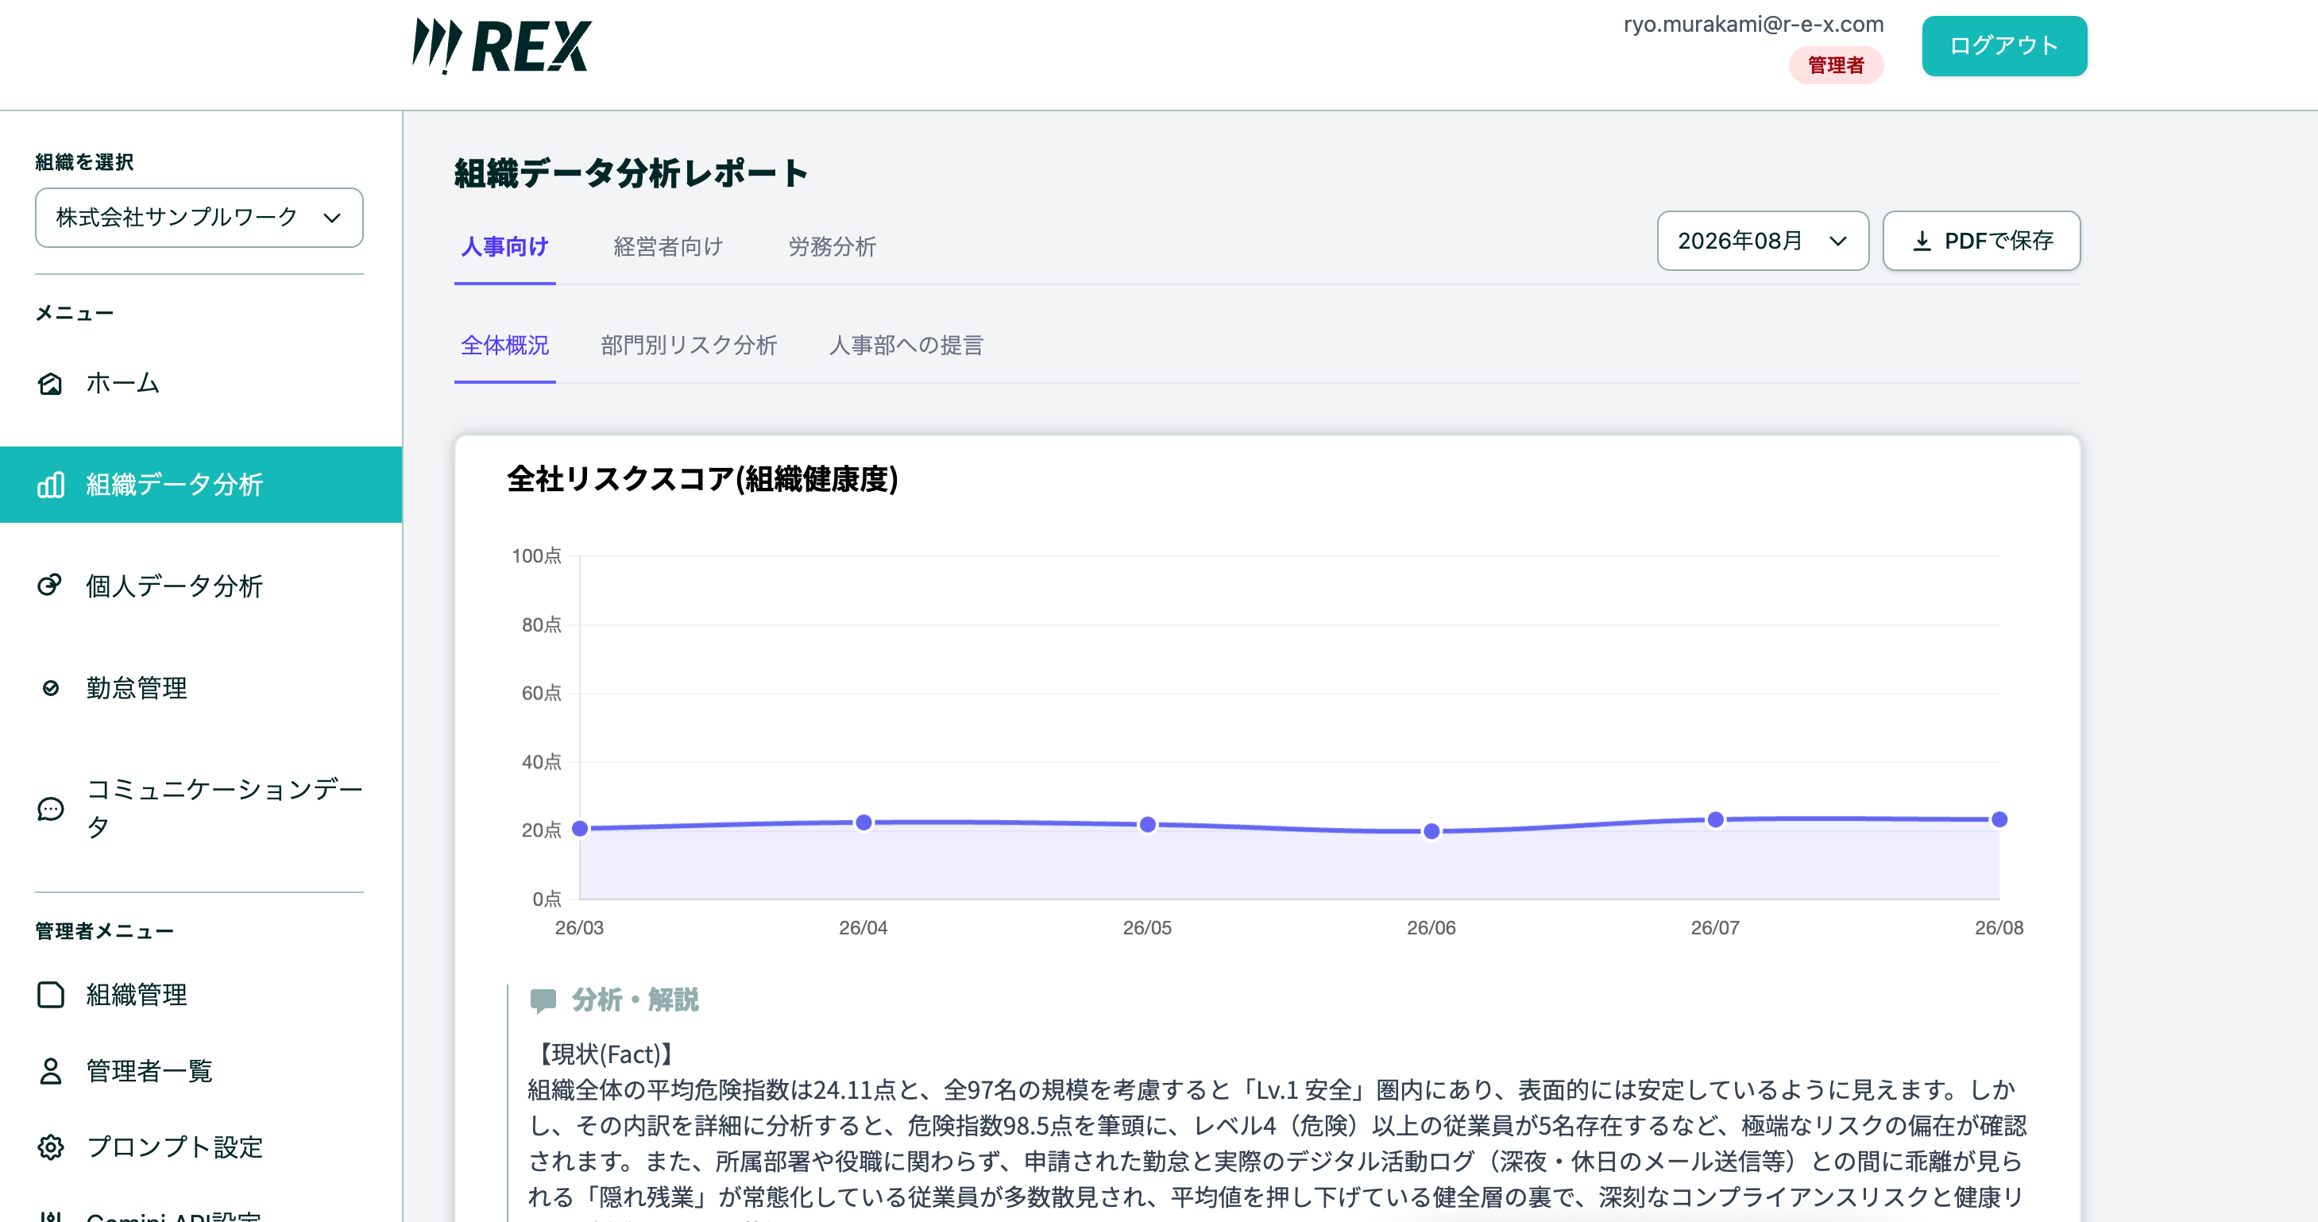Switch to the 労務分析 tab

click(x=832, y=247)
